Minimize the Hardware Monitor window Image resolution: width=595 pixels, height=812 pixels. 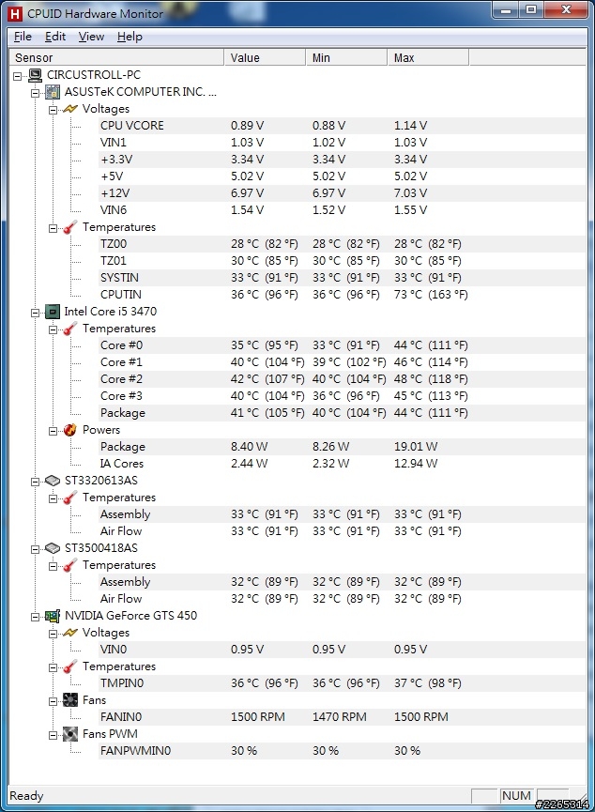click(506, 9)
